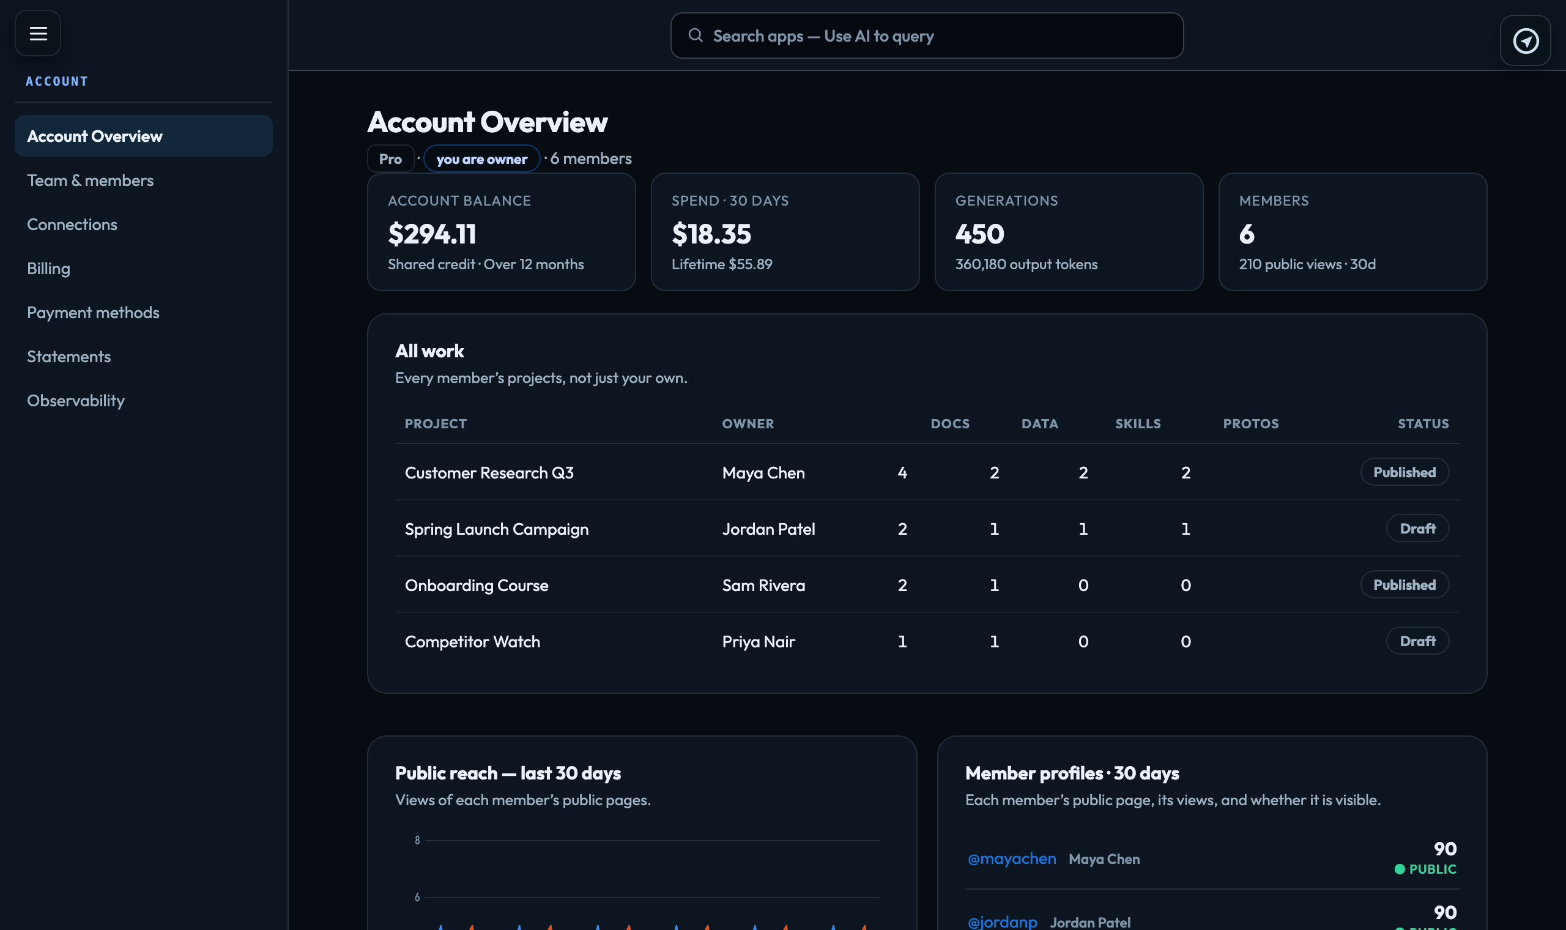Sort by the STATUS column header
The image size is (1566, 930).
[x=1423, y=423]
